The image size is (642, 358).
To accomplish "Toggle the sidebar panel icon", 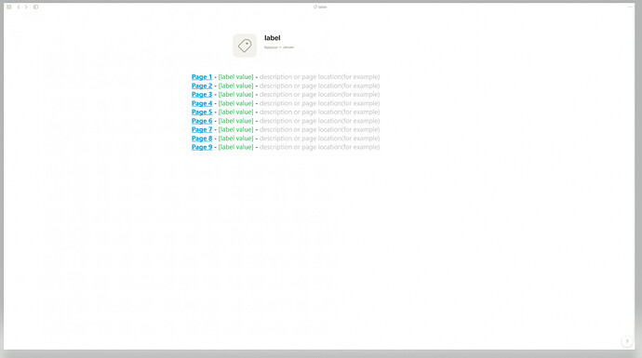I will 35,7.
